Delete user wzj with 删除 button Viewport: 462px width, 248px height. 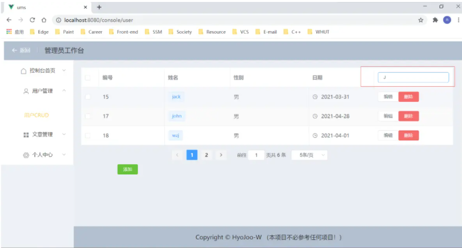tap(408, 135)
